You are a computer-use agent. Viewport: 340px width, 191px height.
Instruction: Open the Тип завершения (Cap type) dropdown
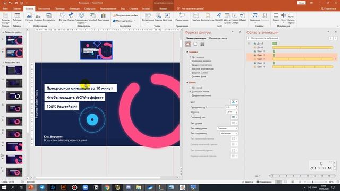pyautogui.click(x=227, y=128)
